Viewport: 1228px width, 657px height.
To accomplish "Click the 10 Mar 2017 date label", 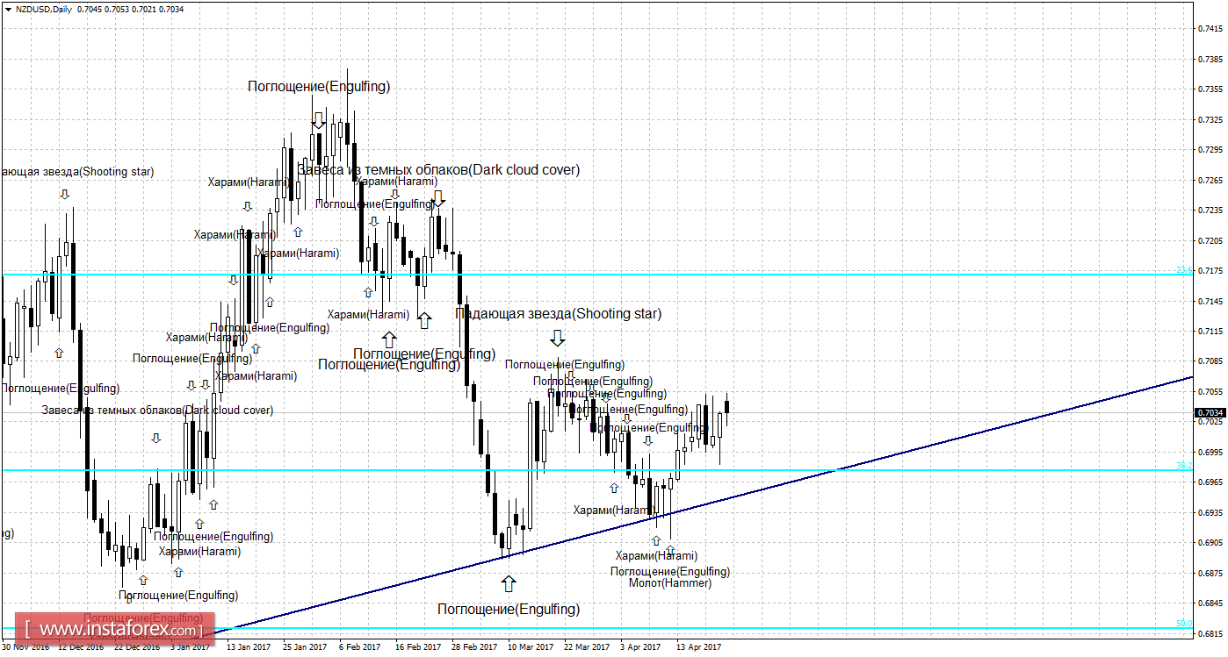I will (530, 647).
